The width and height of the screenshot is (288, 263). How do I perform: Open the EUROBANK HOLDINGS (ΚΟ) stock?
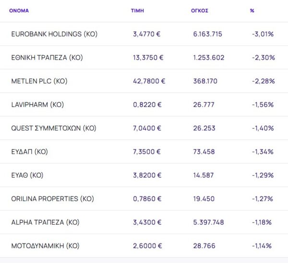tap(54, 34)
